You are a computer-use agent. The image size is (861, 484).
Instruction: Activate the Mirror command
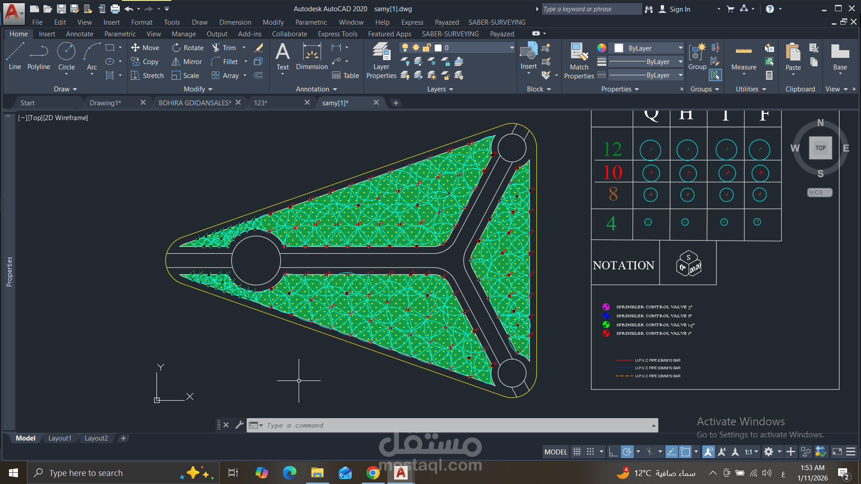[187, 62]
